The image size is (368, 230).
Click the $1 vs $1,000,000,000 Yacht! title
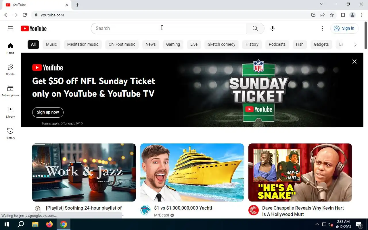pyautogui.click(x=183, y=208)
